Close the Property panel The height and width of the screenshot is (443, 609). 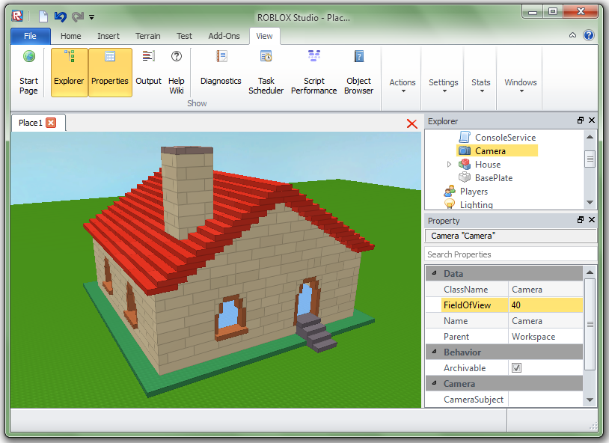592,219
